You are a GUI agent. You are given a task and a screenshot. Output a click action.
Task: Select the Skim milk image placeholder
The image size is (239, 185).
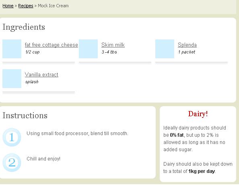[x=88, y=49]
